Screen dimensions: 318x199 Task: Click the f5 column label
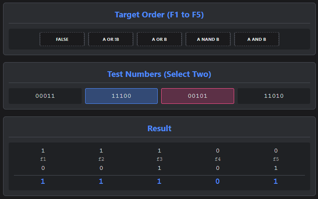(276, 159)
